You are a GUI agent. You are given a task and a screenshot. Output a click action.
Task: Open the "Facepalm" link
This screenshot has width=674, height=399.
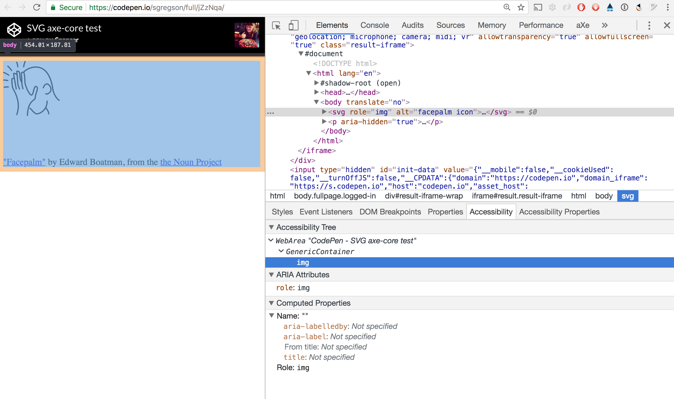coord(24,162)
